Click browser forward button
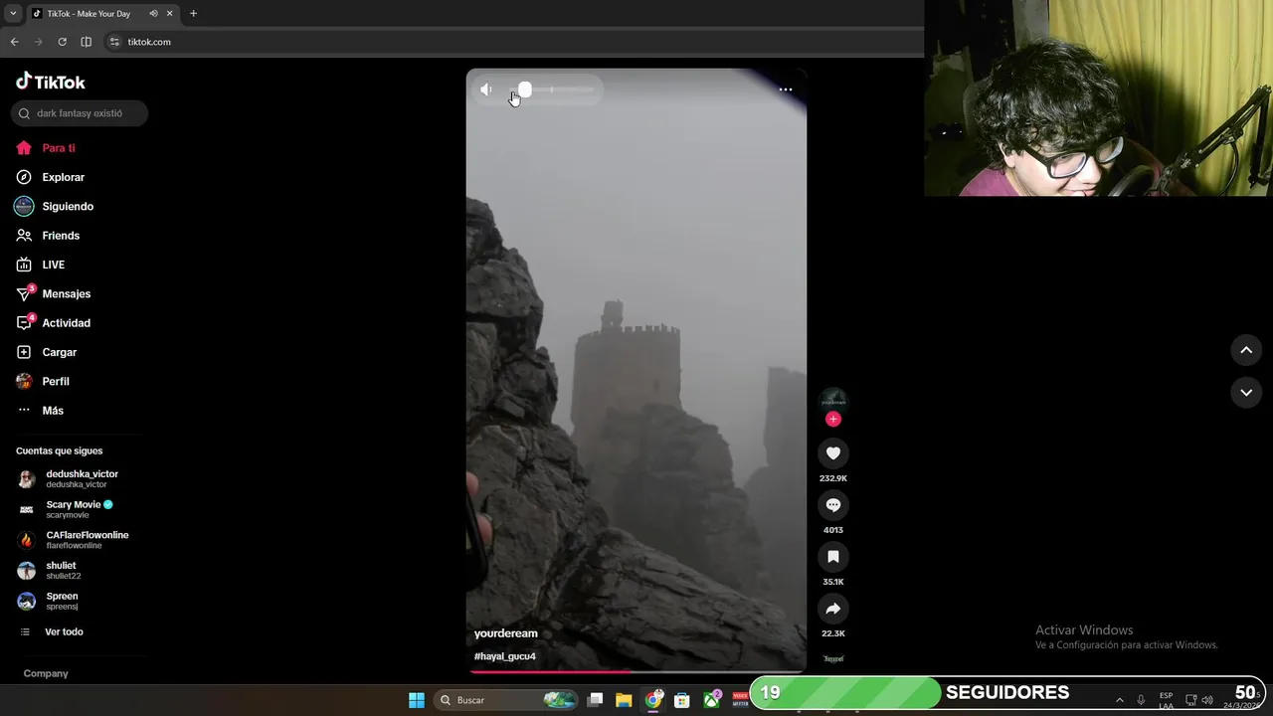The image size is (1273, 716). [x=38, y=42]
